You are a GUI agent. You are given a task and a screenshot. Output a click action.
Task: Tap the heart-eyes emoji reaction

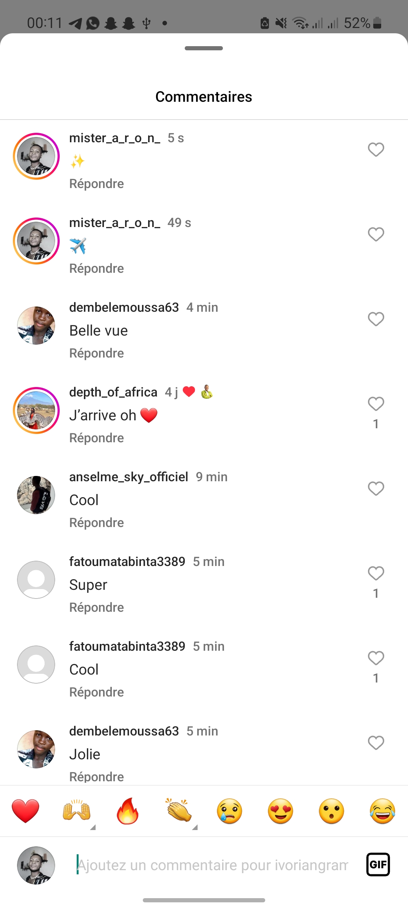tap(280, 811)
